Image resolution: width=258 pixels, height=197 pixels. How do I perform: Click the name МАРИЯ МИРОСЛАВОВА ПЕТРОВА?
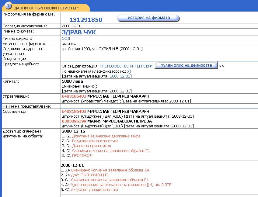(120, 121)
